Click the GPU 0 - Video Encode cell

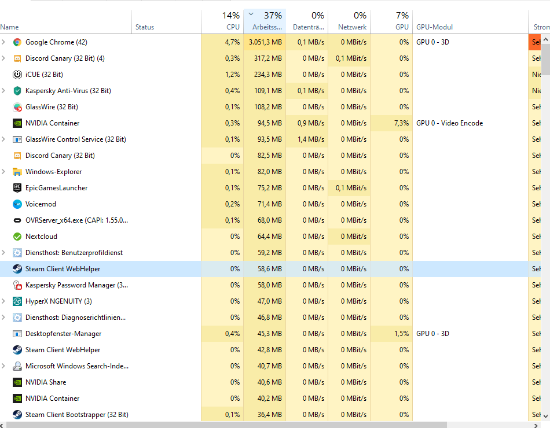[x=470, y=123]
